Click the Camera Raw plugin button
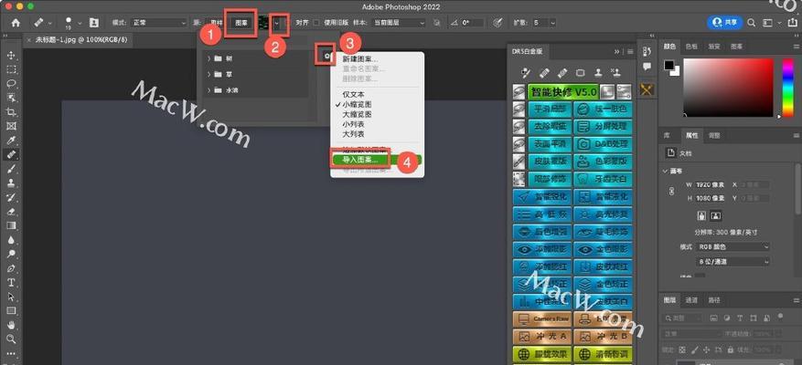Viewport: 802px width, 365px height. (542, 318)
